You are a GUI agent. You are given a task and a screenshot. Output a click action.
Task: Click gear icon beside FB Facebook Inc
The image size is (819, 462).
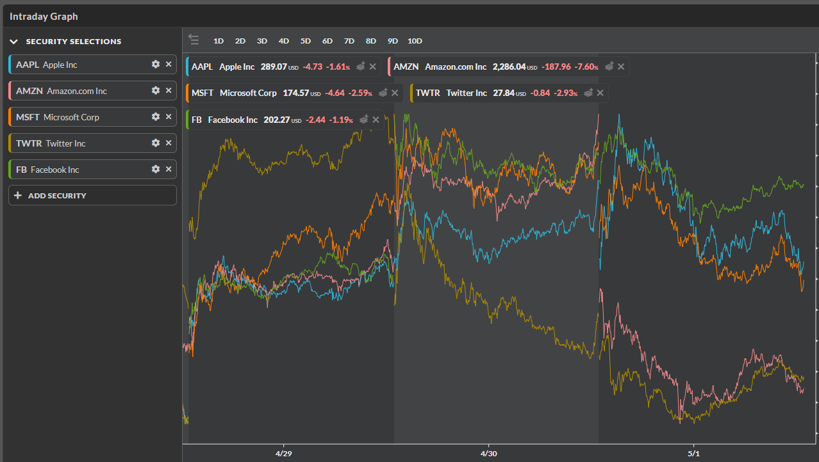(x=155, y=169)
